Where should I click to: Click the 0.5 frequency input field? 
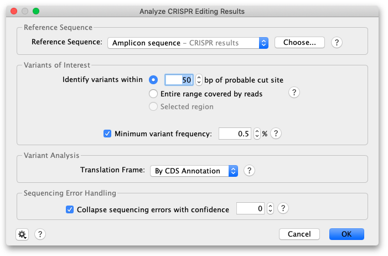(x=235, y=134)
